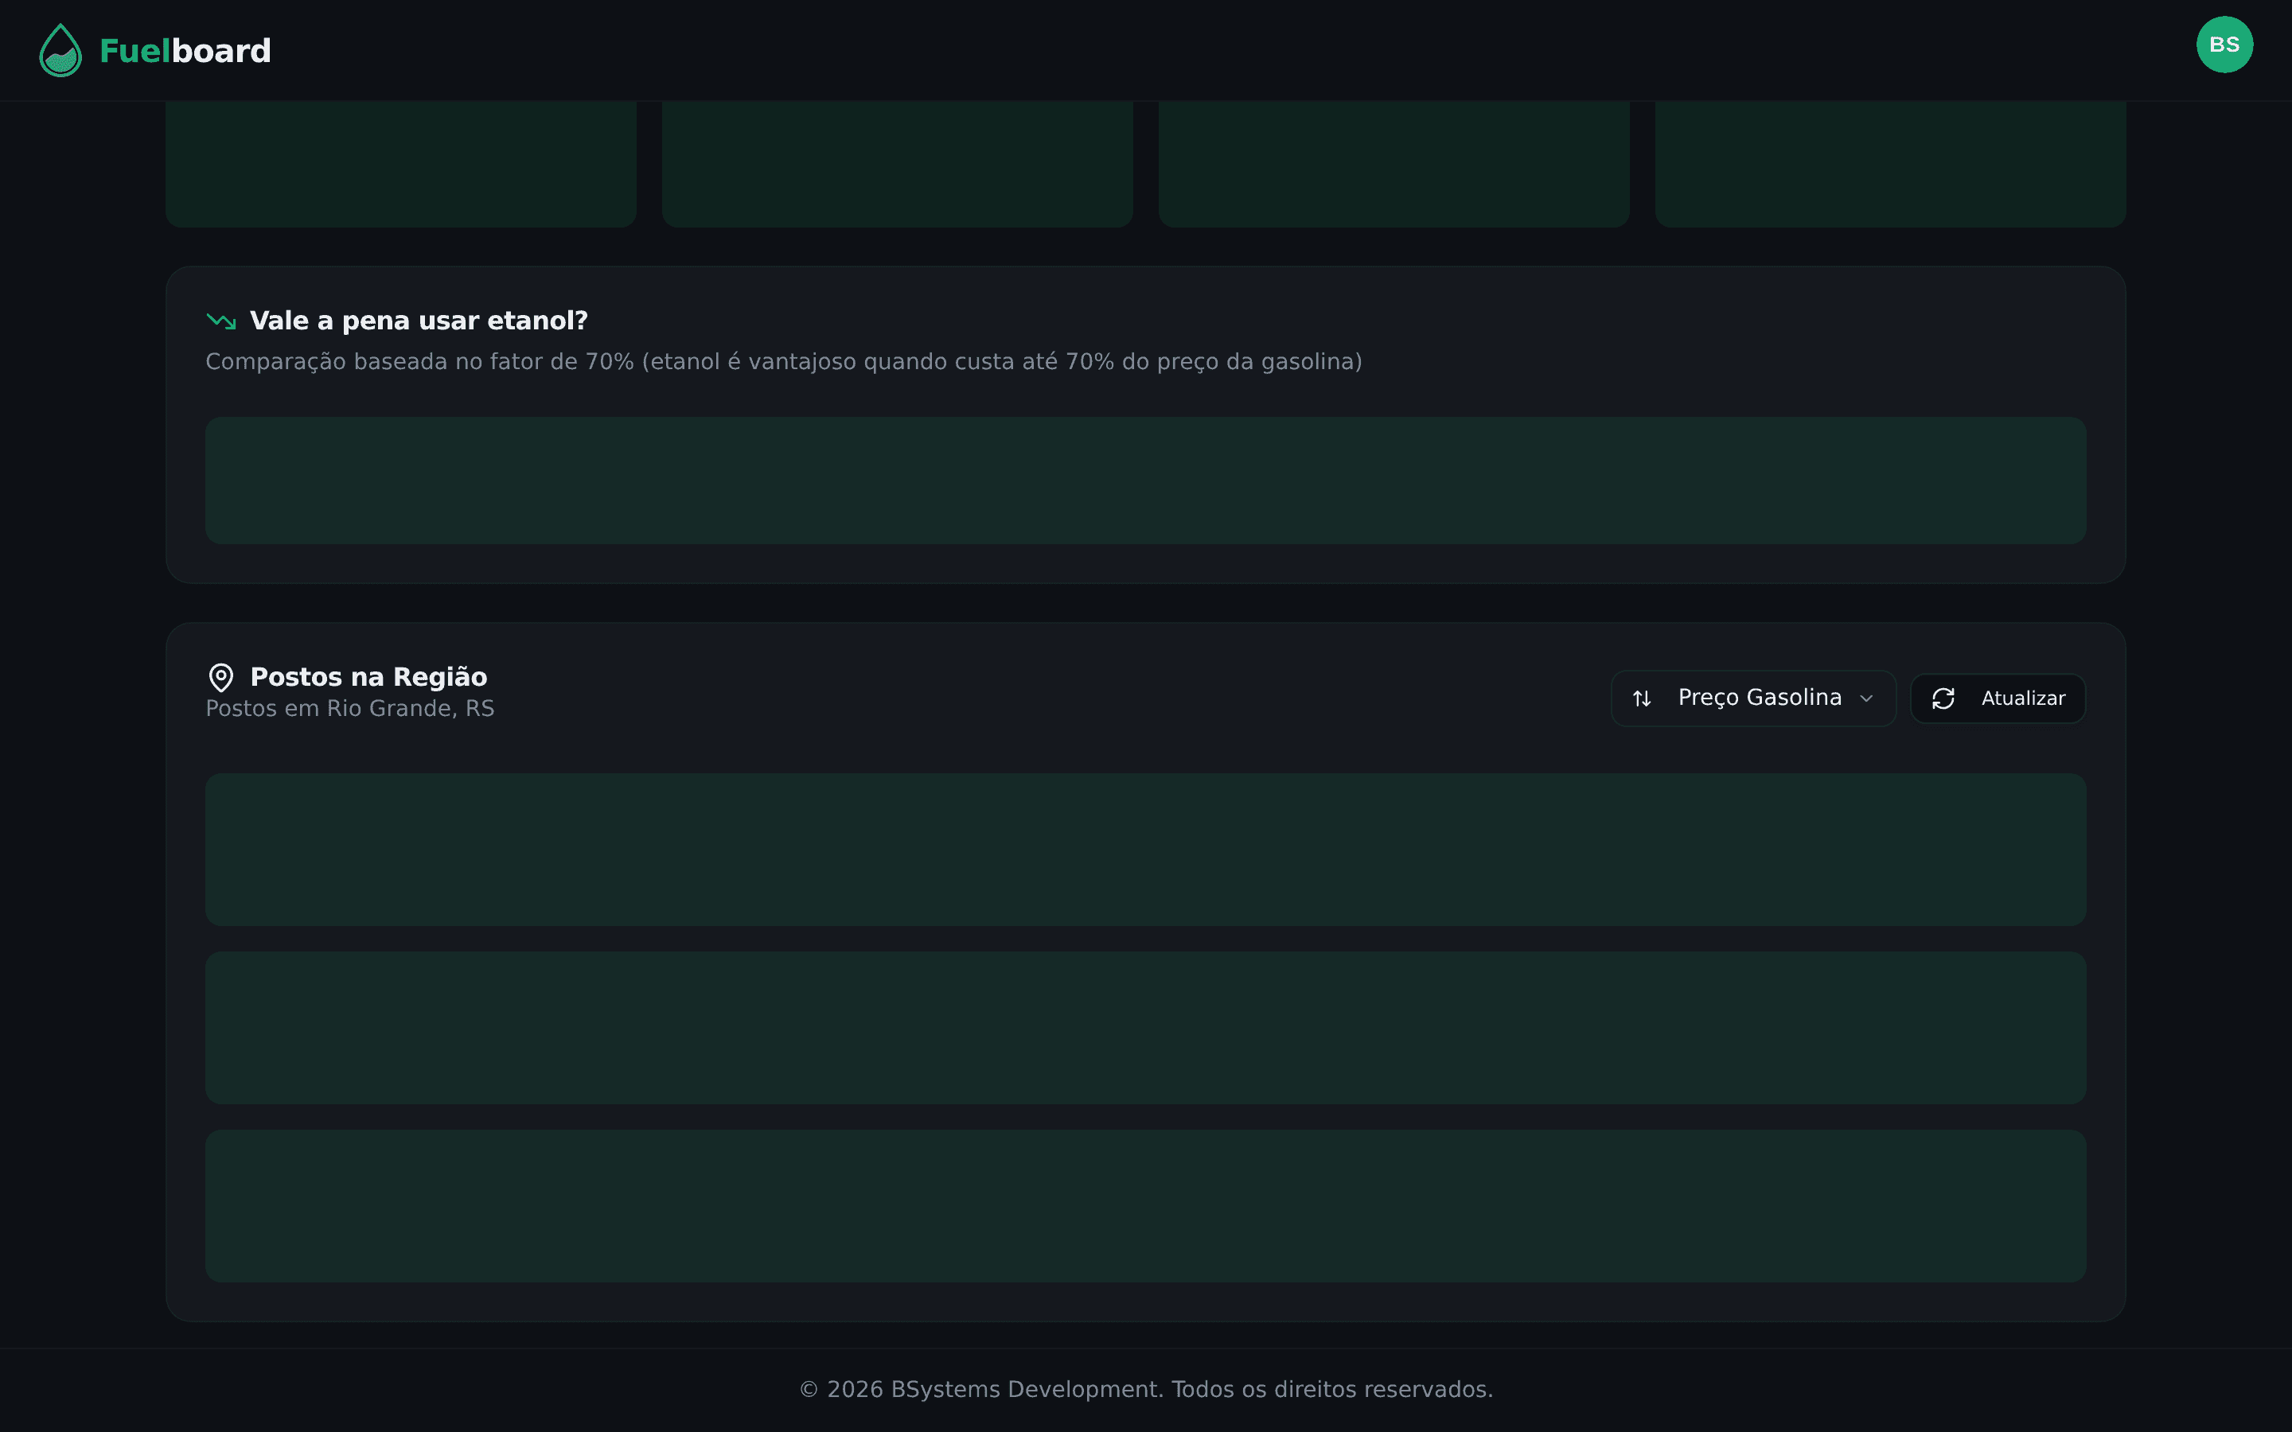Select the first station placeholder row
The width and height of the screenshot is (2292, 1432).
pos(1145,850)
